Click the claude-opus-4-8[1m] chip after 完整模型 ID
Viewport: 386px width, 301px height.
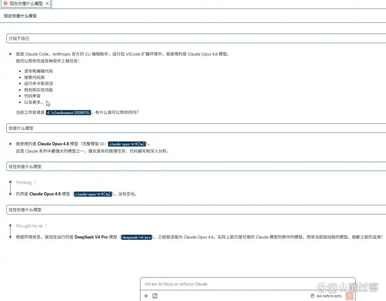coord(127,144)
